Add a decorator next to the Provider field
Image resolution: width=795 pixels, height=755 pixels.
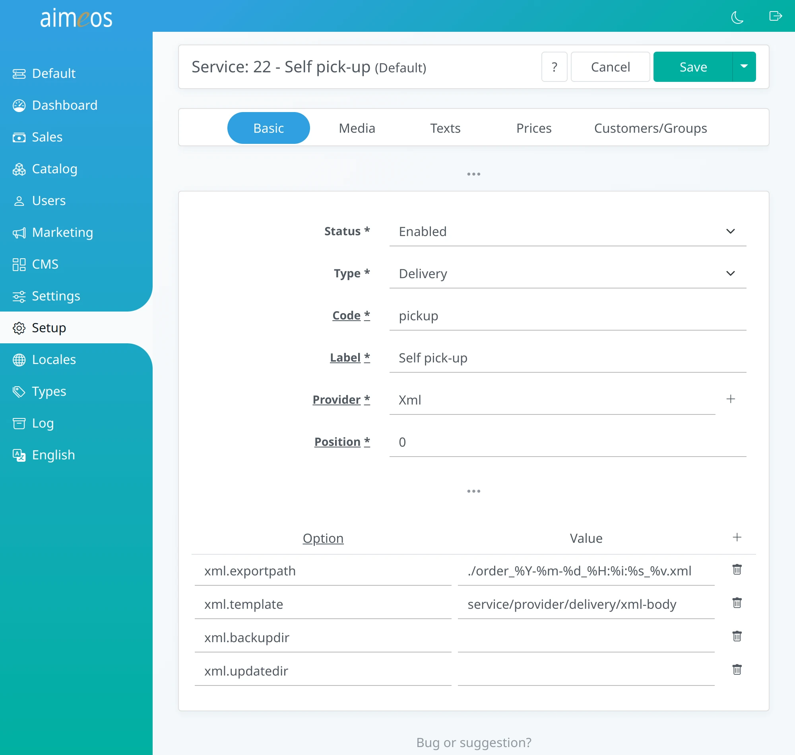(x=731, y=399)
